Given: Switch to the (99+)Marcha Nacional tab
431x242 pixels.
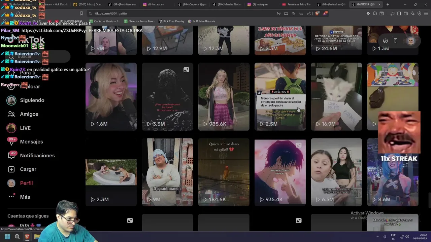Looking at the screenshot, I should click(227, 4).
